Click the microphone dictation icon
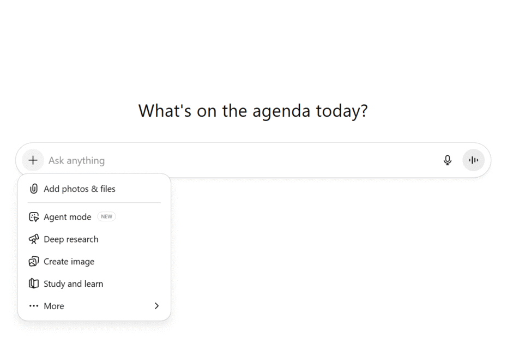 pyautogui.click(x=448, y=160)
